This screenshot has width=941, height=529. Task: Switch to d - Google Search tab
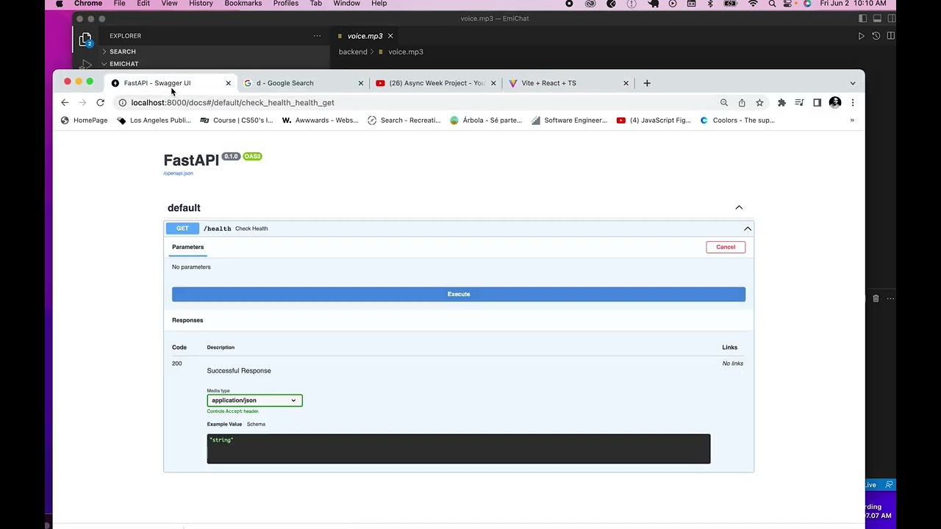[x=303, y=83]
